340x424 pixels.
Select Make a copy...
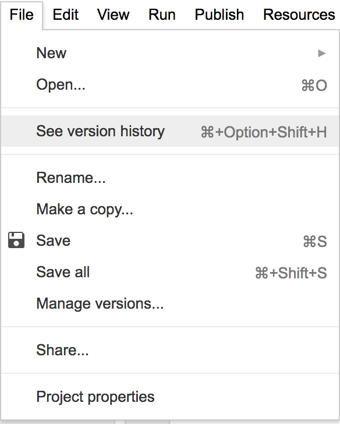click(x=170, y=209)
